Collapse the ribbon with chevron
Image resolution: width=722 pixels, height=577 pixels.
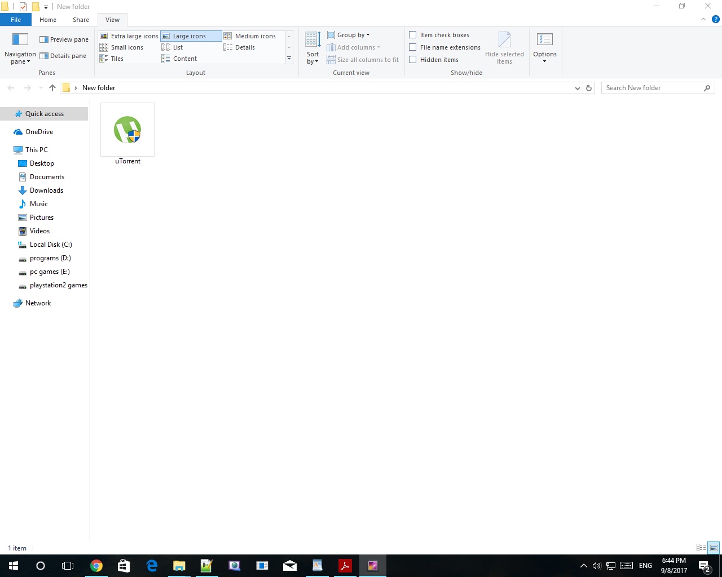(x=703, y=19)
